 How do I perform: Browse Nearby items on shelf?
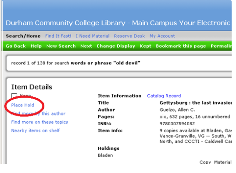[x=36, y=131]
